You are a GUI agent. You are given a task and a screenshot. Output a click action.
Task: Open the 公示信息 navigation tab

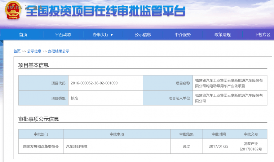coord(143,35)
